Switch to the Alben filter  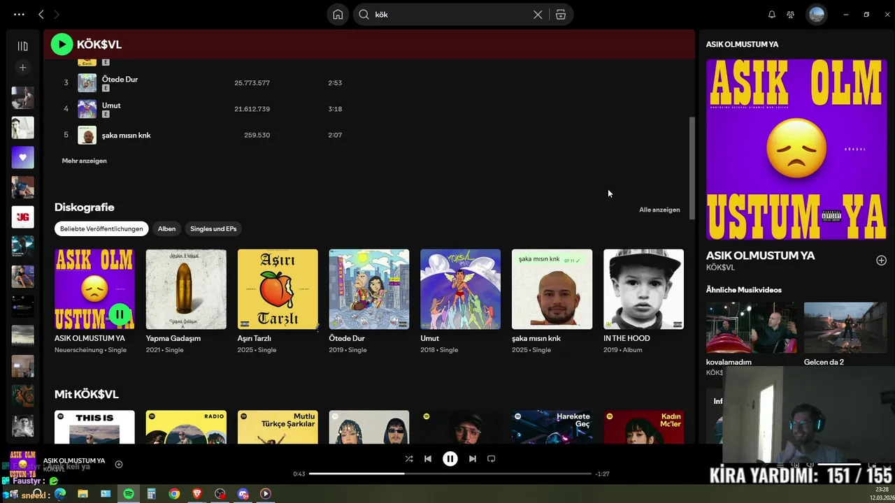tap(166, 228)
